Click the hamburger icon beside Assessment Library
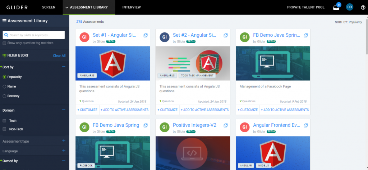The width and height of the screenshot is (368, 170). tap(4, 21)
